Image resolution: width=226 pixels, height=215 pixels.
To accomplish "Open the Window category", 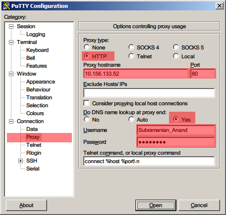I will (26, 74).
